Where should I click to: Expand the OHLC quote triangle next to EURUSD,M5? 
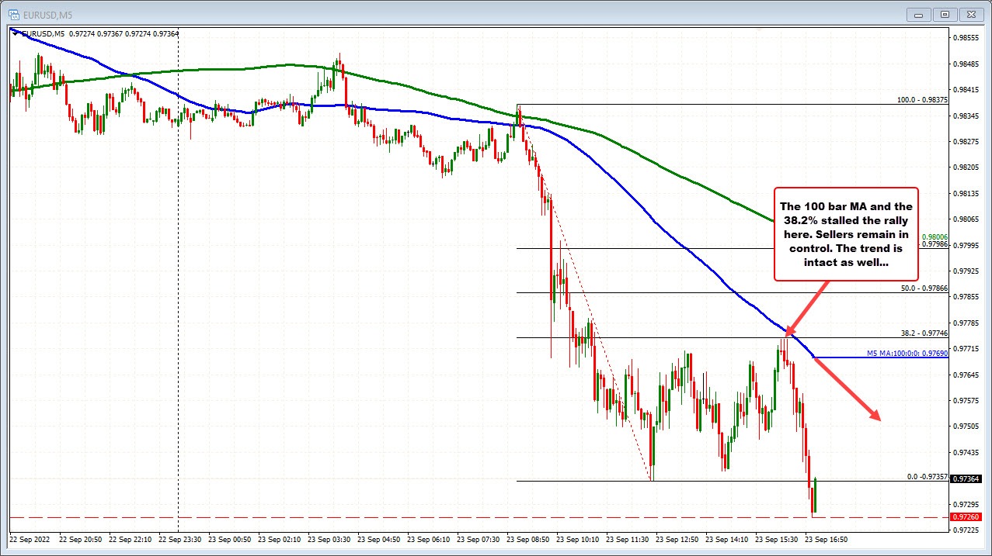(x=15, y=33)
